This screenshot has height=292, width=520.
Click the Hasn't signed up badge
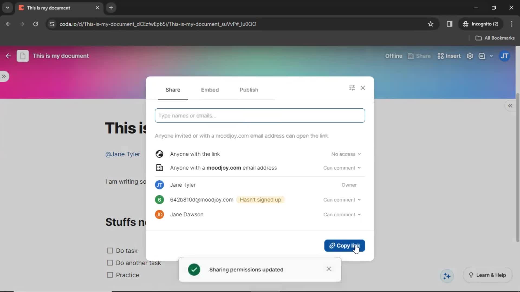(260, 200)
